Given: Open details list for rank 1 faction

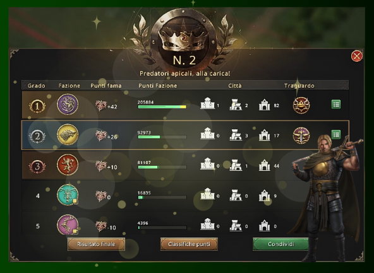Looking at the screenshot, I should pyautogui.click(x=336, y=104).
